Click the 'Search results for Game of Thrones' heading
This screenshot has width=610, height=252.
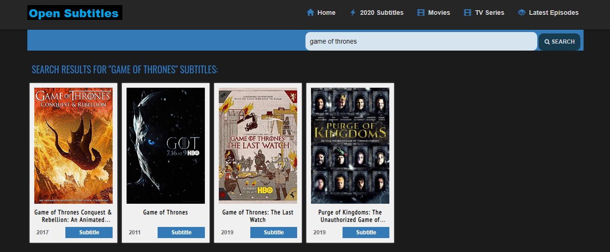click(x=125, y=70)
